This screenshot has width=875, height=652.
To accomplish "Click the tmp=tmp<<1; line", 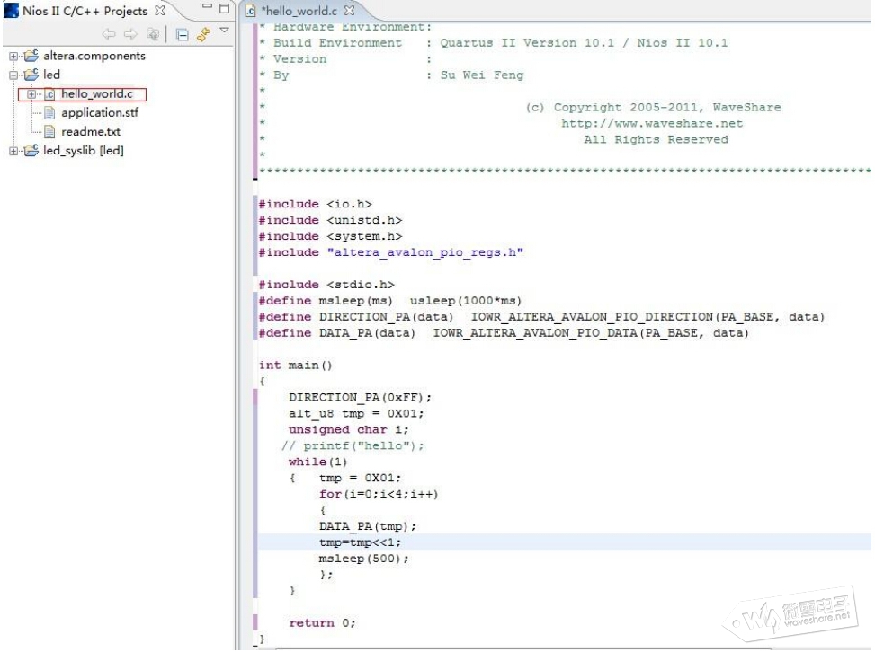I will click(360, 543).
